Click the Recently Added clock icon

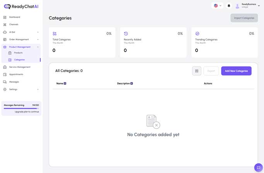(126, 34)
